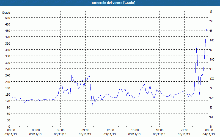
Task: Select the "SE" compass label level with 480
Action: pyautogui.click(x=212, y=21)
